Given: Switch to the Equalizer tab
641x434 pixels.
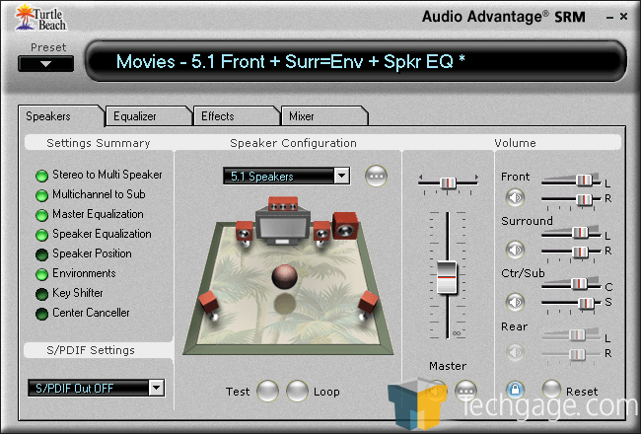Looking at the screenshot, I should 148,116.
